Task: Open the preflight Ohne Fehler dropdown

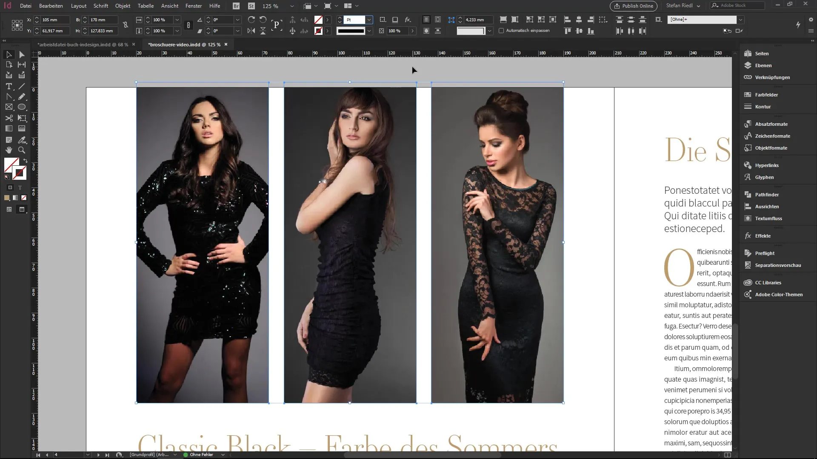Action: pyautogui.click(x=223, y=455)
